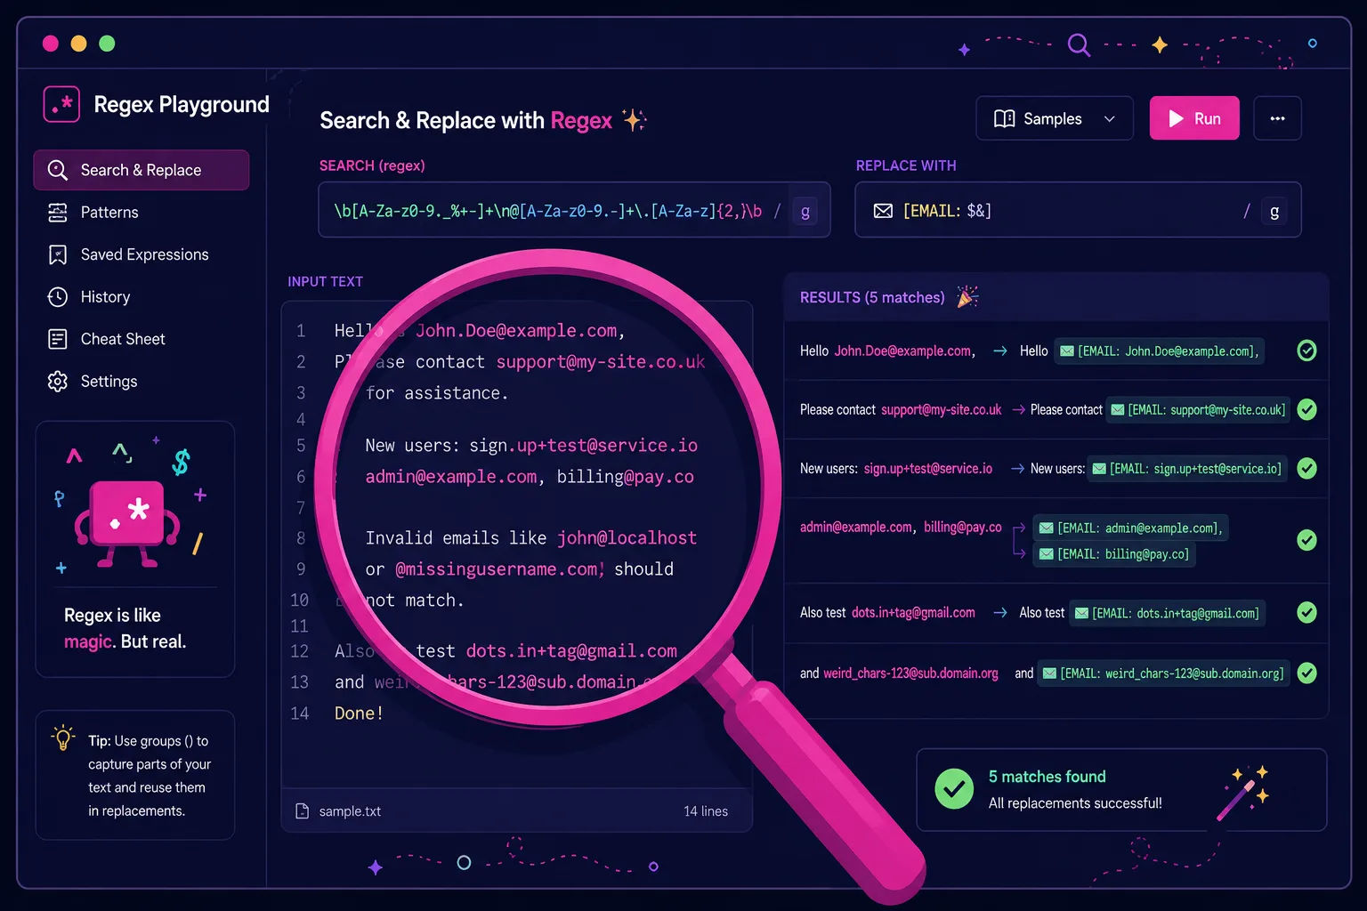Click the 'Done!' line in the input text
Screen dimensions: 1367x911
[x=359, y=713]
